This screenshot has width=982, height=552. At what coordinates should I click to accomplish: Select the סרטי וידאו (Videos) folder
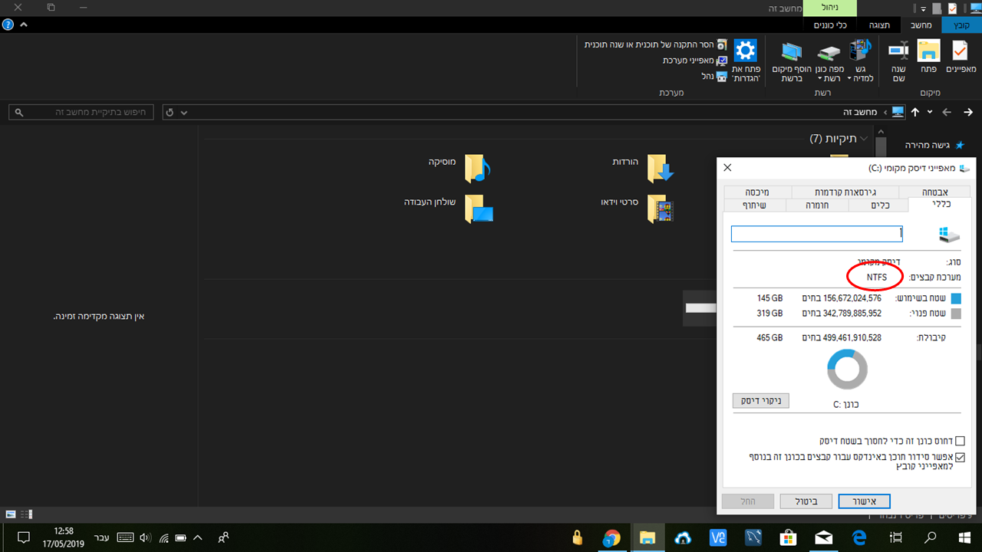click(x=638, y=208)
